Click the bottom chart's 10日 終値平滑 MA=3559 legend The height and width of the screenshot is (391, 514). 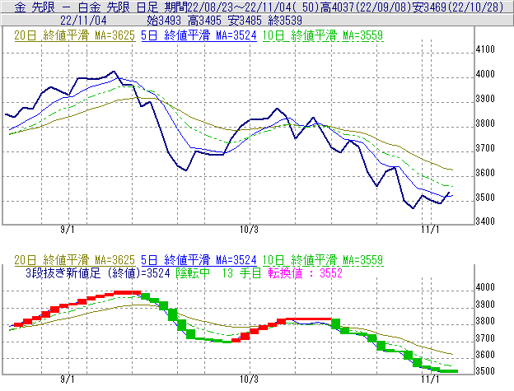click(323, 260)
